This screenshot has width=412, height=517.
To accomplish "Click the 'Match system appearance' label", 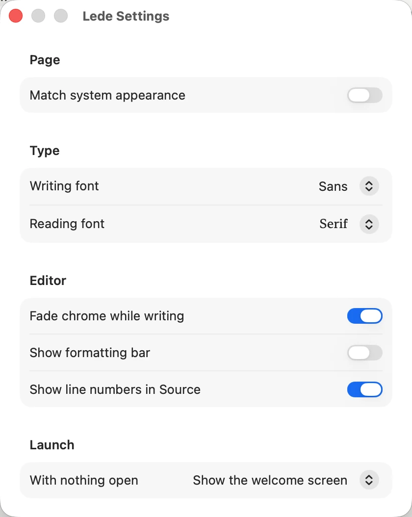I will [x=107, y=95].
